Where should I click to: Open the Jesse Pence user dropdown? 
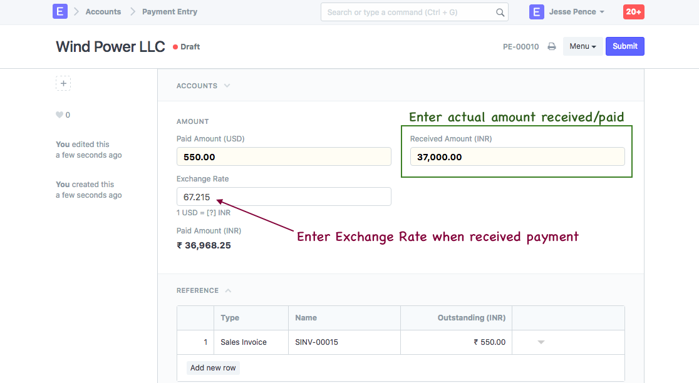pos(576,12)
